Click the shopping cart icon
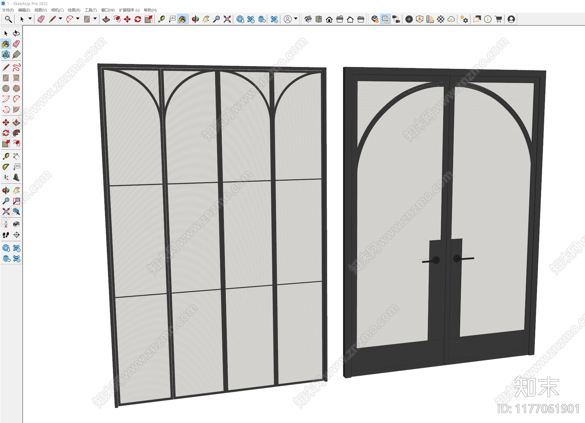 pos(498,19)
